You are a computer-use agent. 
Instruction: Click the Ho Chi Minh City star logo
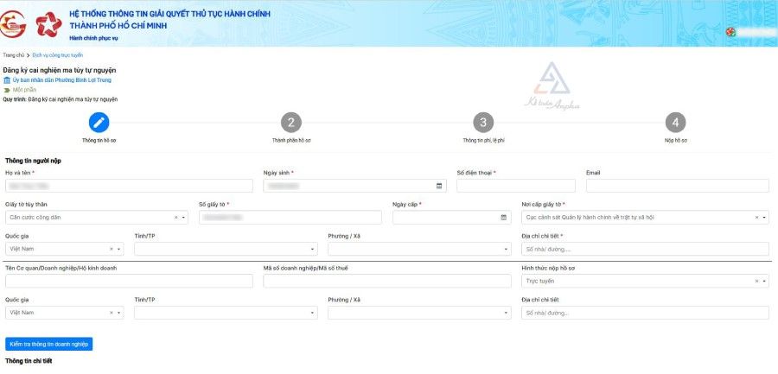(x=48, y=23)
